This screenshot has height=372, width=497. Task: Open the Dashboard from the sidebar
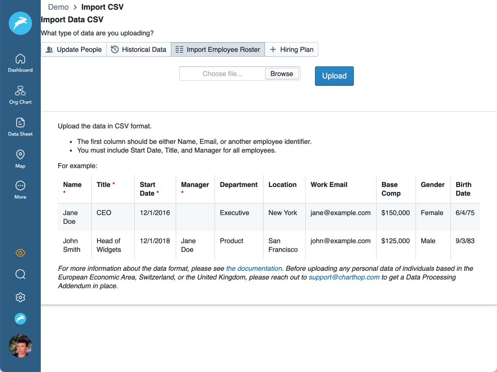pyautogui.click(x=20, y=62)
